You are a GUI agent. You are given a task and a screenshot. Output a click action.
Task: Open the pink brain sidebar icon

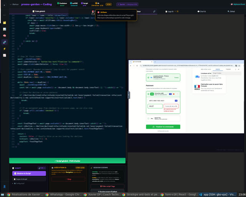[5, 36]
